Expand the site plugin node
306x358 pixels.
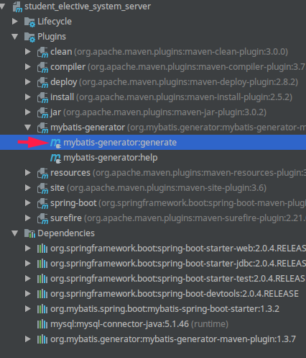pyautogui.click(x=28, y=188)
